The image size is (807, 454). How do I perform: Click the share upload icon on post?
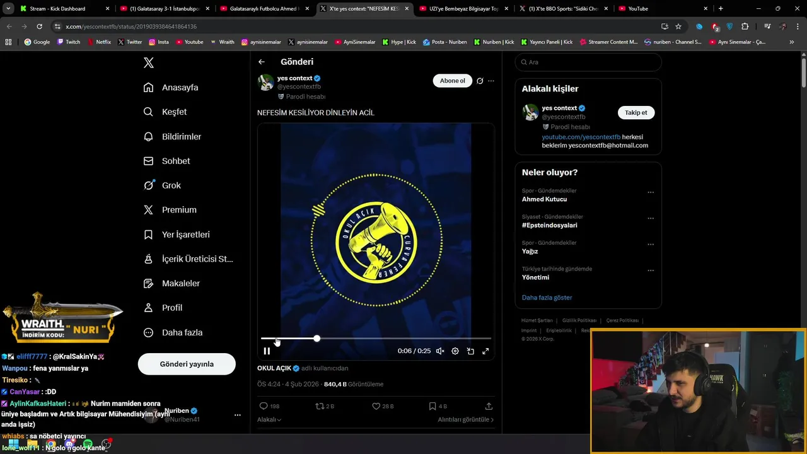coord(489,406)
